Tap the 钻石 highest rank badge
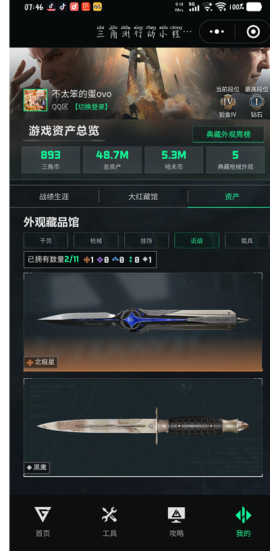The image size is (270, 551). (x=256, y=102)
